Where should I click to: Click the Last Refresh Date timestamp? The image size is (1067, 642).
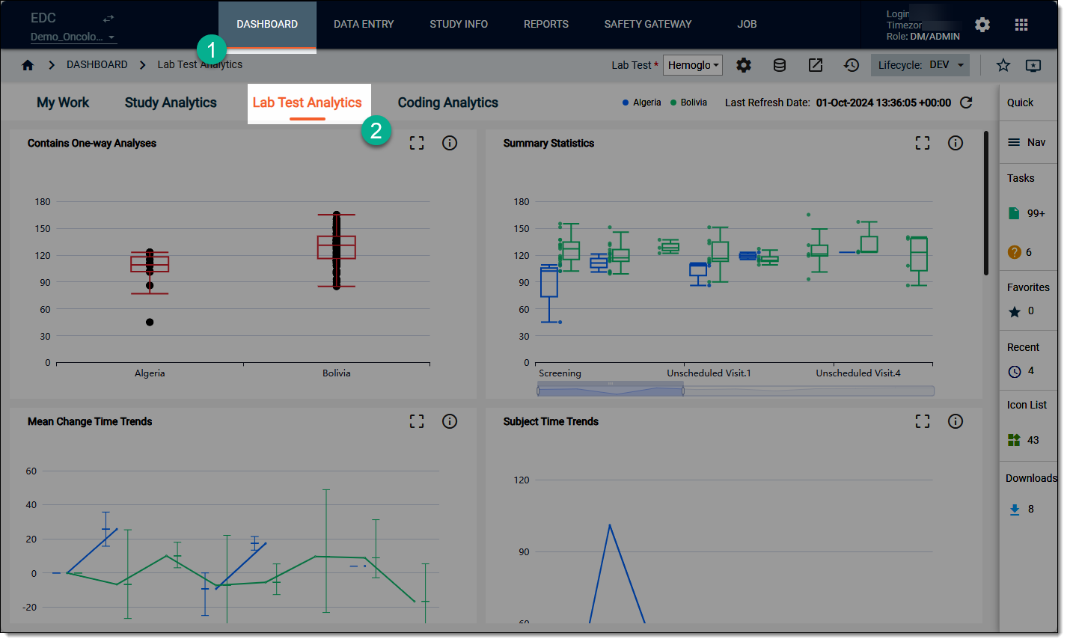pos(884,103)
